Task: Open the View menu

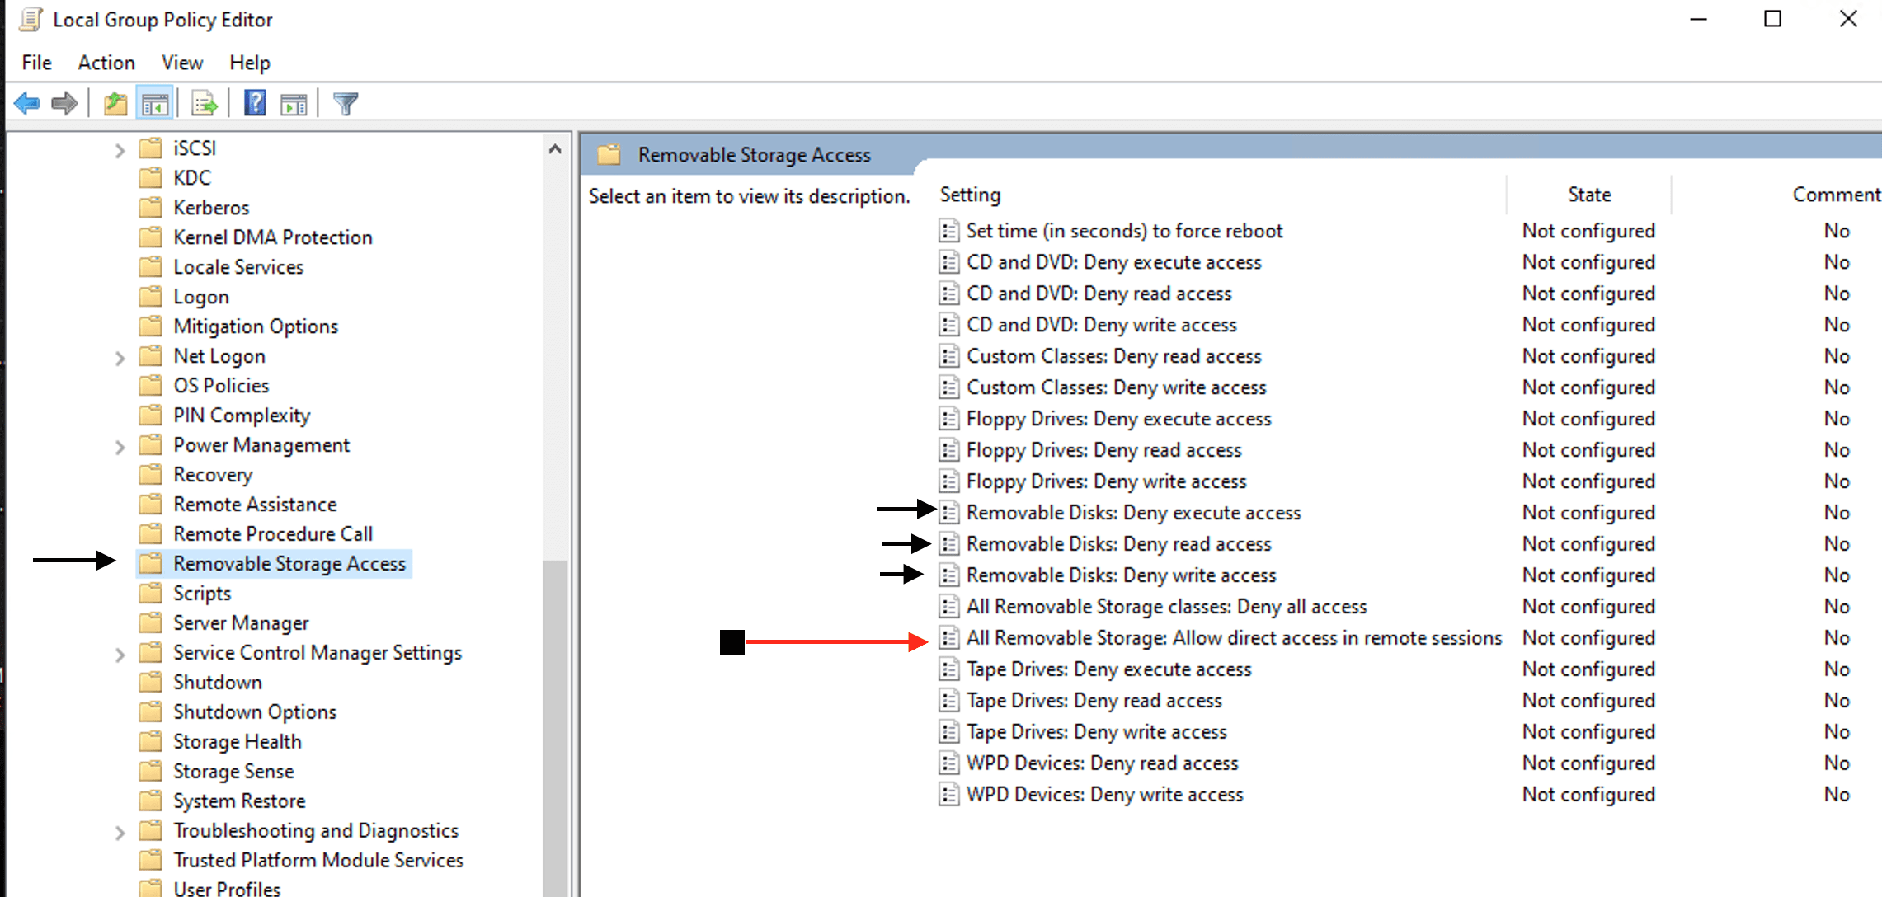Action: coord(181,63)
